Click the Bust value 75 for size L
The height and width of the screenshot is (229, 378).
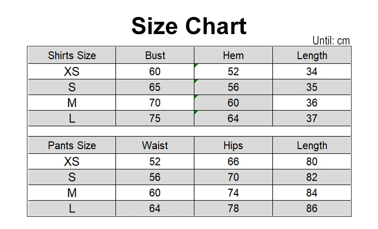tap(155, 118)
